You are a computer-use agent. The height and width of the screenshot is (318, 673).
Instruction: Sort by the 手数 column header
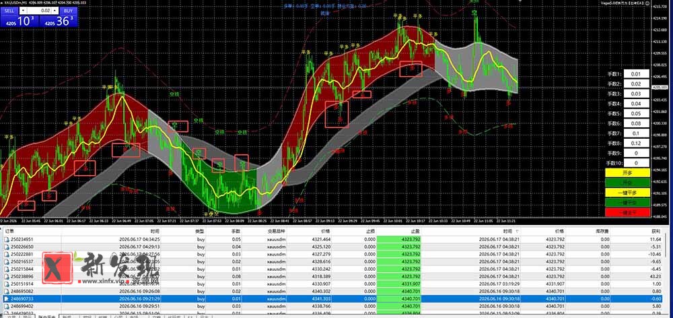[237, 231]
